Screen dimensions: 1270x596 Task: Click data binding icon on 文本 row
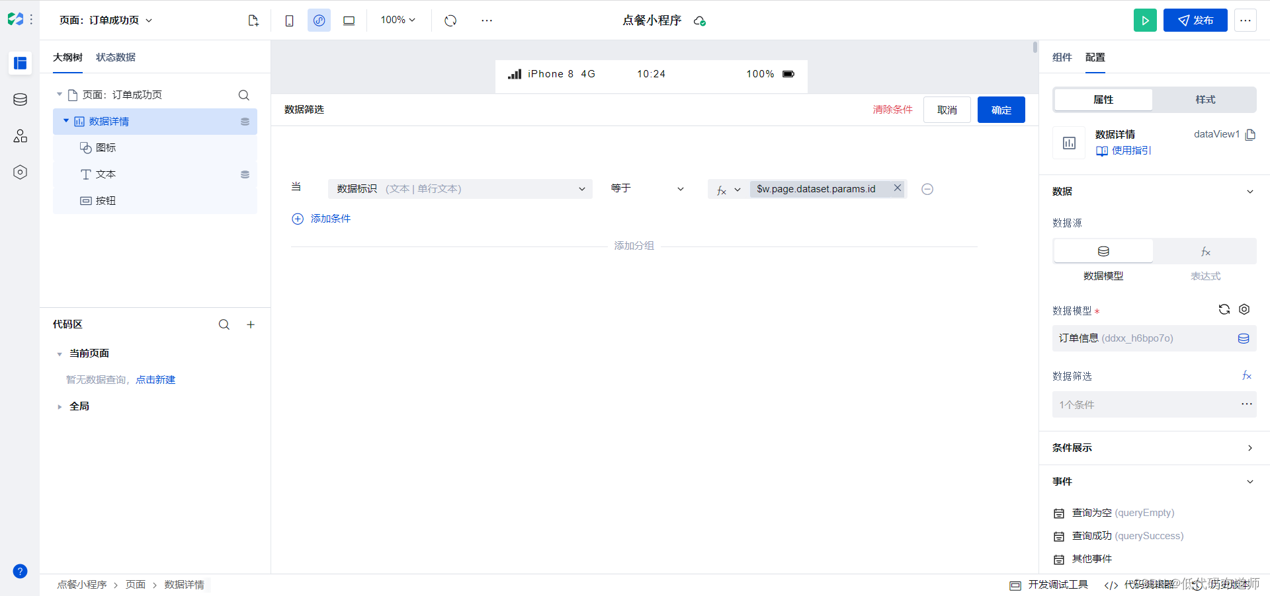(x=245, y=174)
